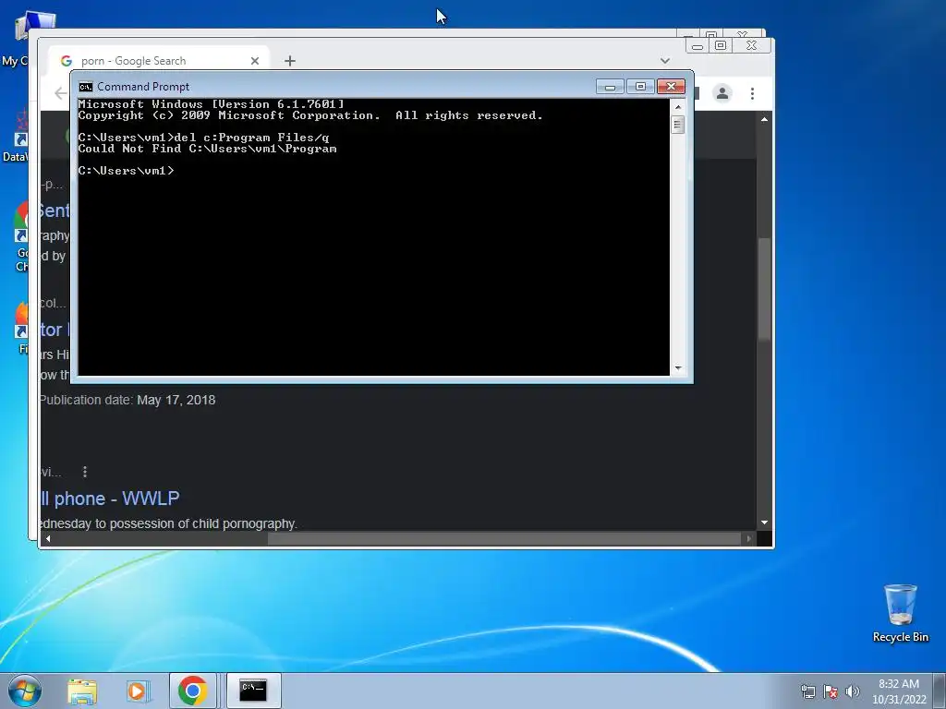
Task: Expand Chrome's tab search chevron
Action: (665, 61)
